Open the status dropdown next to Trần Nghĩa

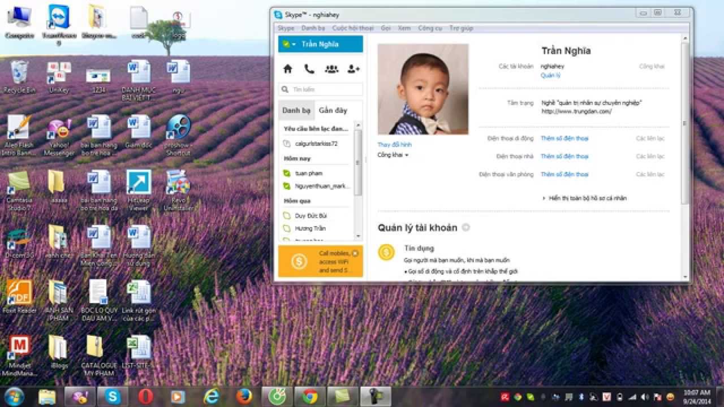pos(290,44)
